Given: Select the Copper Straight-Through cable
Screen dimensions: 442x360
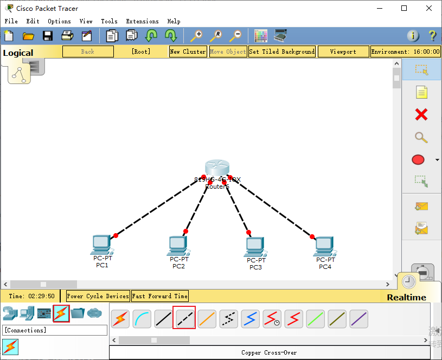Looking at the screenshot, I should pos(163,319).
